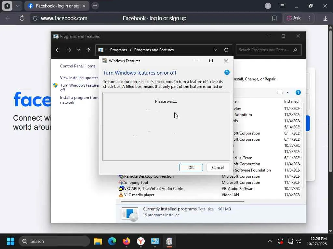Open Control Panel Home link

click(x=78, y=66)
